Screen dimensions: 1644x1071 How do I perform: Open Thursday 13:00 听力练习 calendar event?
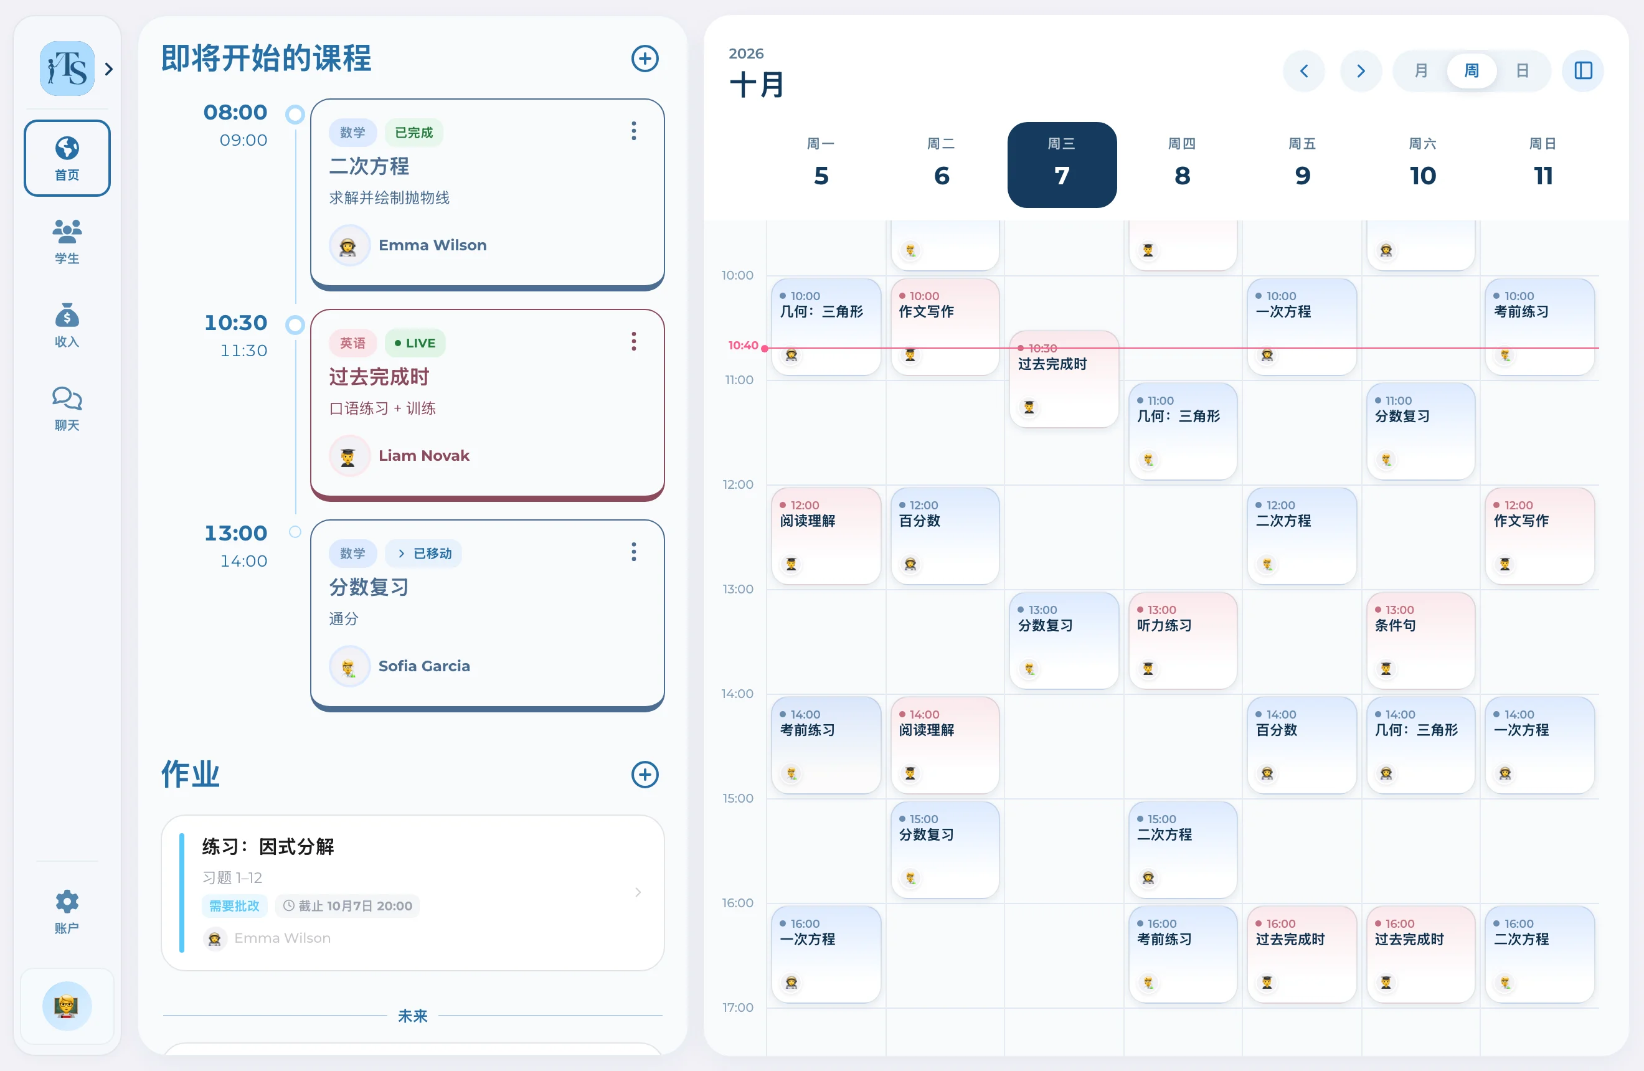click(x=1183, y=640)
